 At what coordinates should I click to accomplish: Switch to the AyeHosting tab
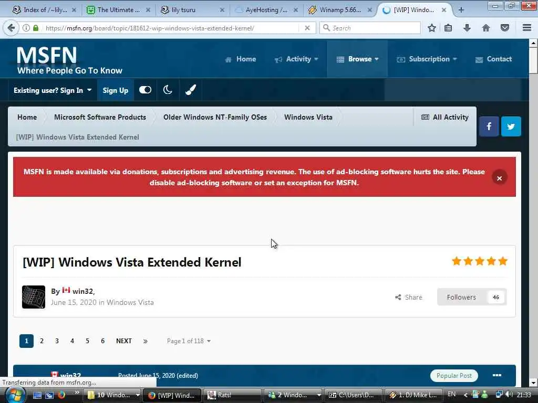click(x=266, y=10)
